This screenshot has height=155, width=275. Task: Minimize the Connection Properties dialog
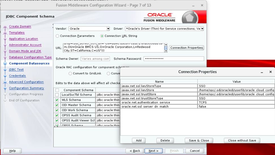(262, 72)
